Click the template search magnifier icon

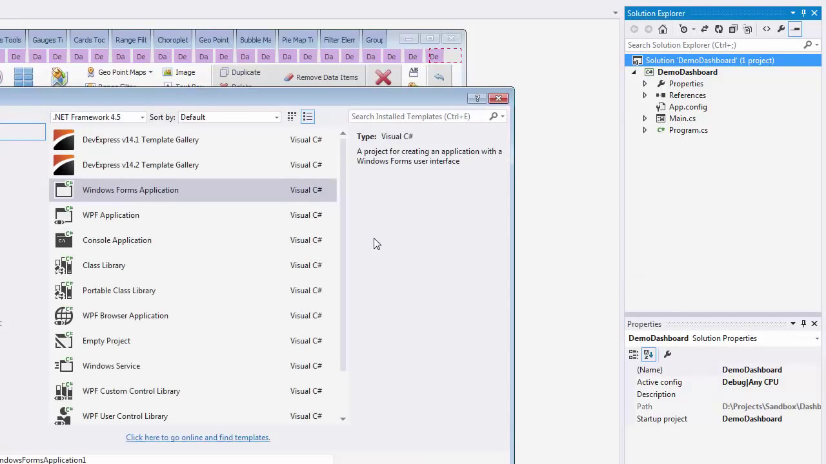coord(494,117)
